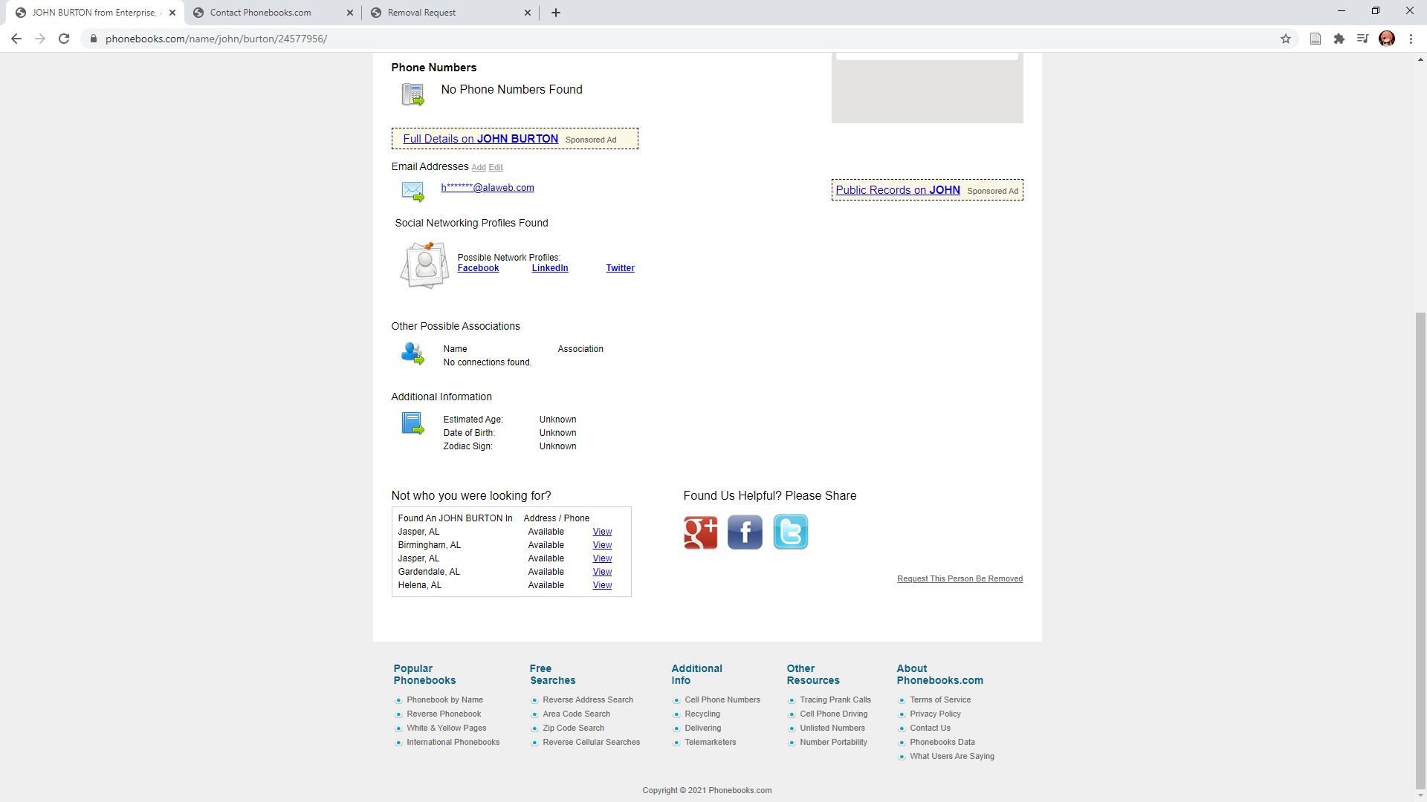Open the LinkedIn network profile link

click(550, 268)
